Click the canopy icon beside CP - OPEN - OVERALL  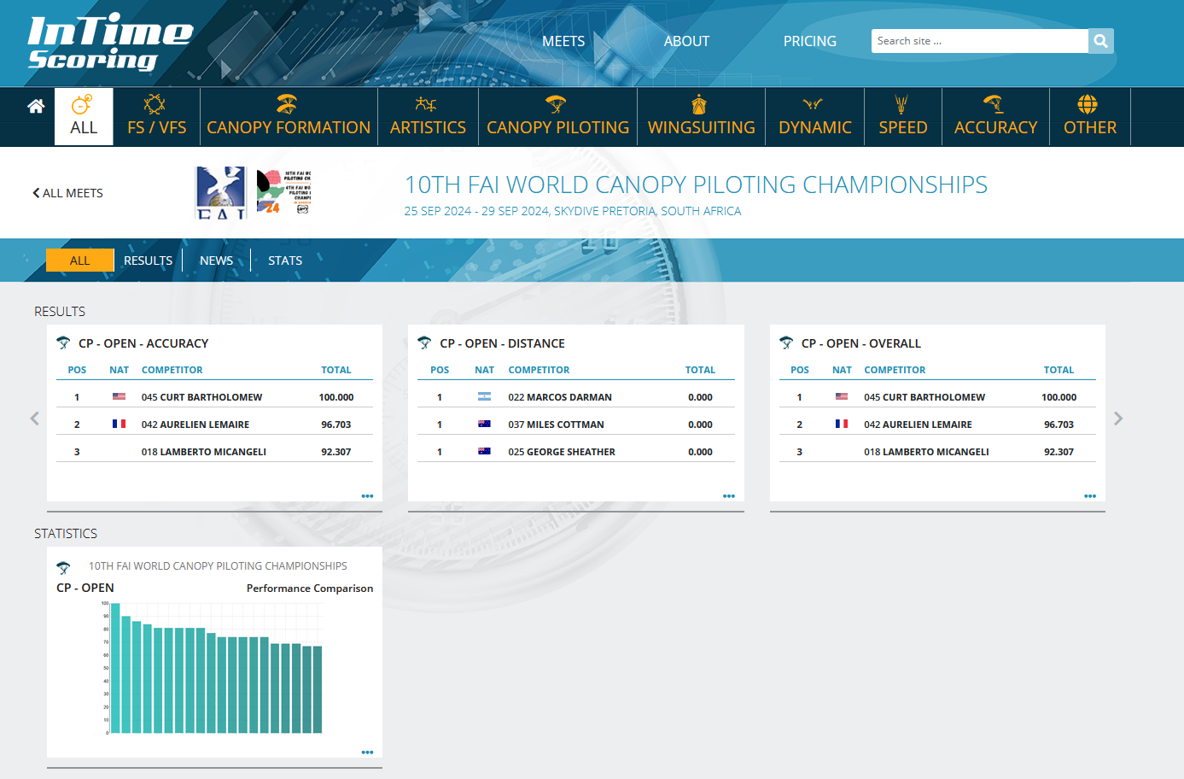pyautogui.click(x=786, y=343)
